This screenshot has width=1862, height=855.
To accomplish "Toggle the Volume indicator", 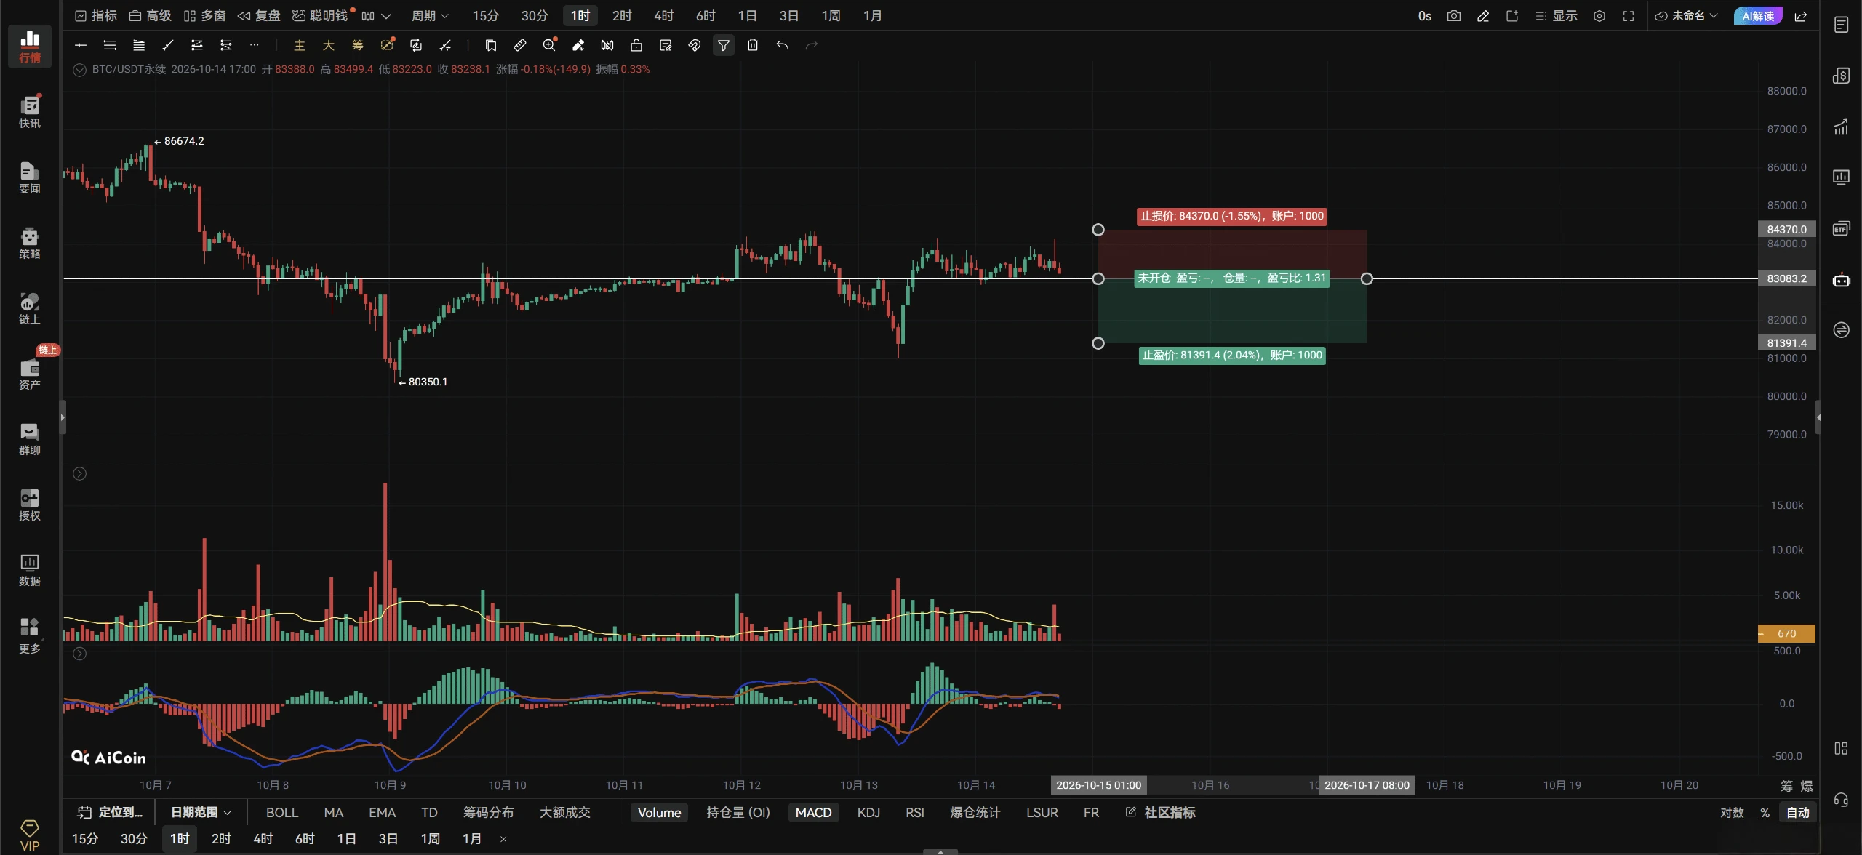I will [x=659, y=812].
